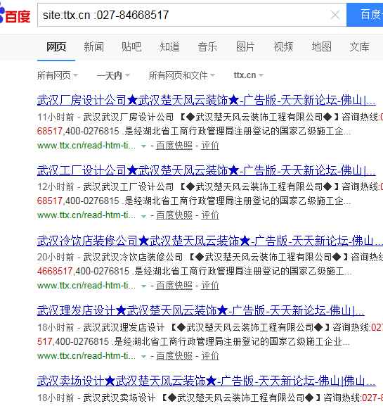Click URL of 武汉理发店设计 result
This screenshot has height=406, width=383.
click(x=86, y=356)
